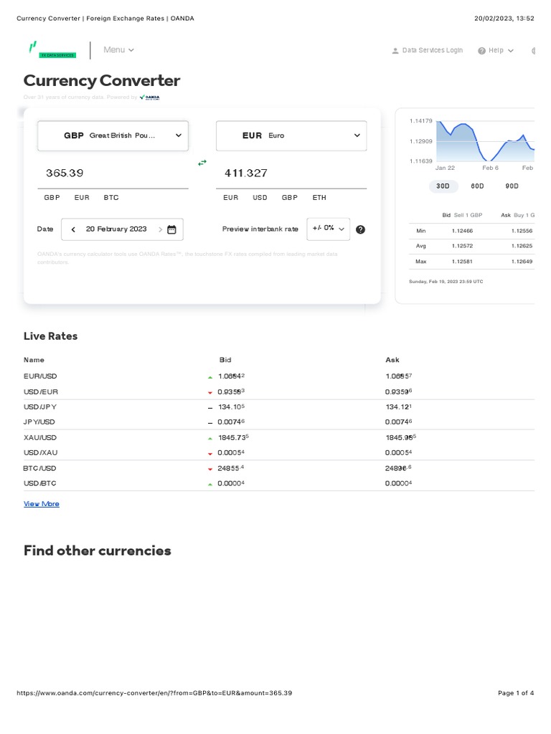
Task: Choose BTC quick option under source amount
Action: [111, 197]
